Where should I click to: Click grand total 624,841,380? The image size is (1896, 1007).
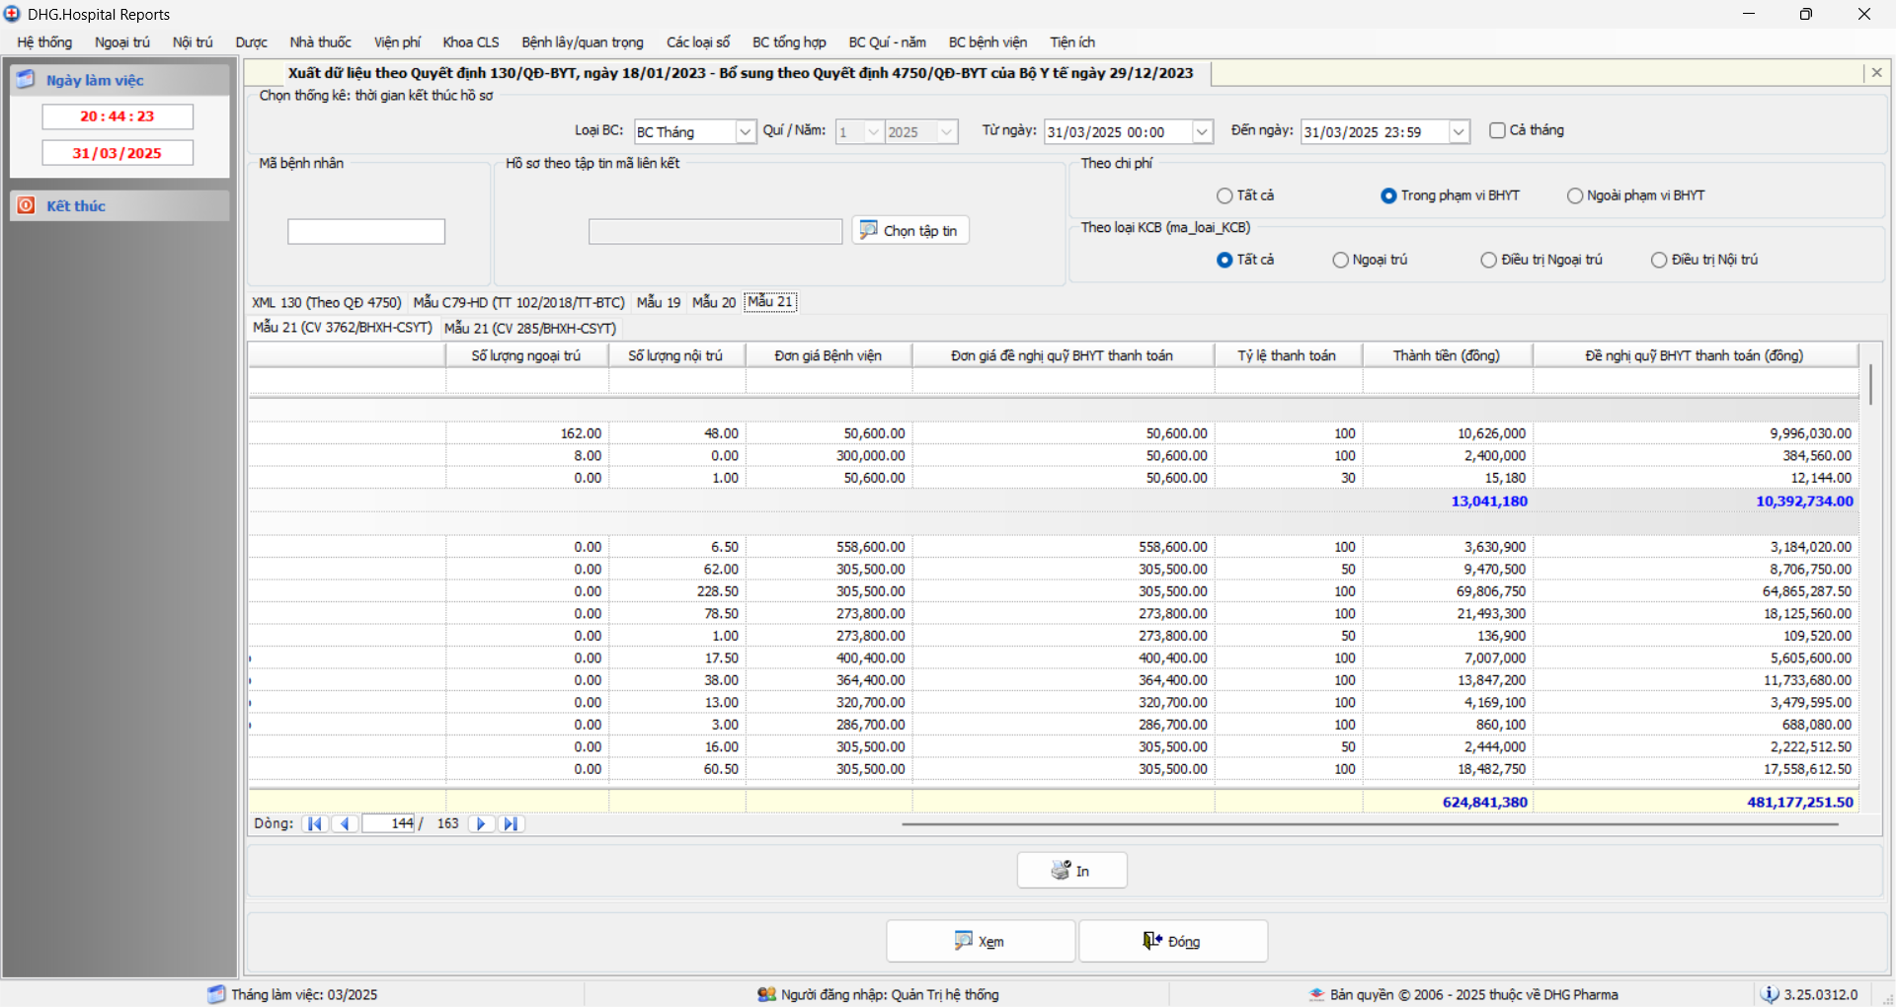coord(1485,803)
